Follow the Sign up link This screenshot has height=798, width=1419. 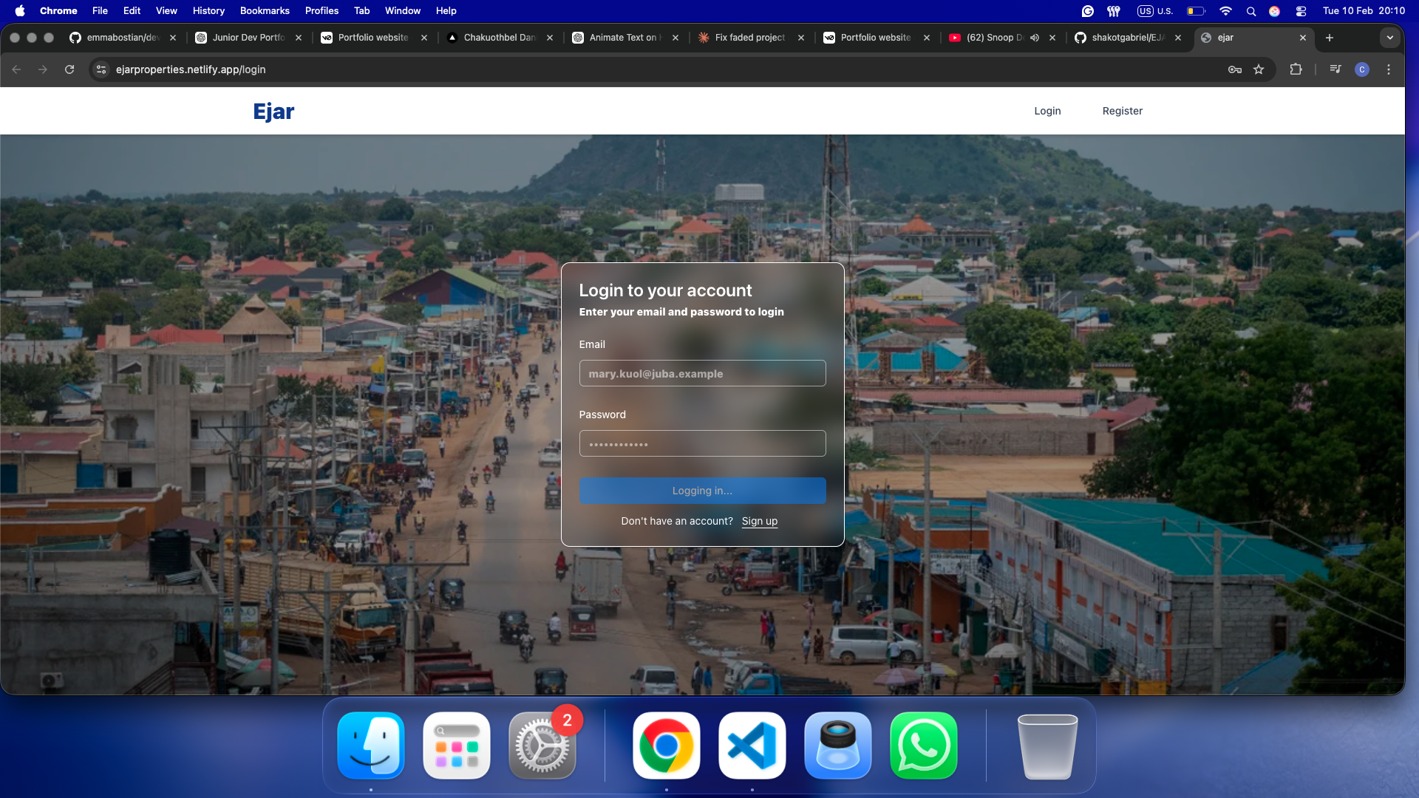(759, 521)
